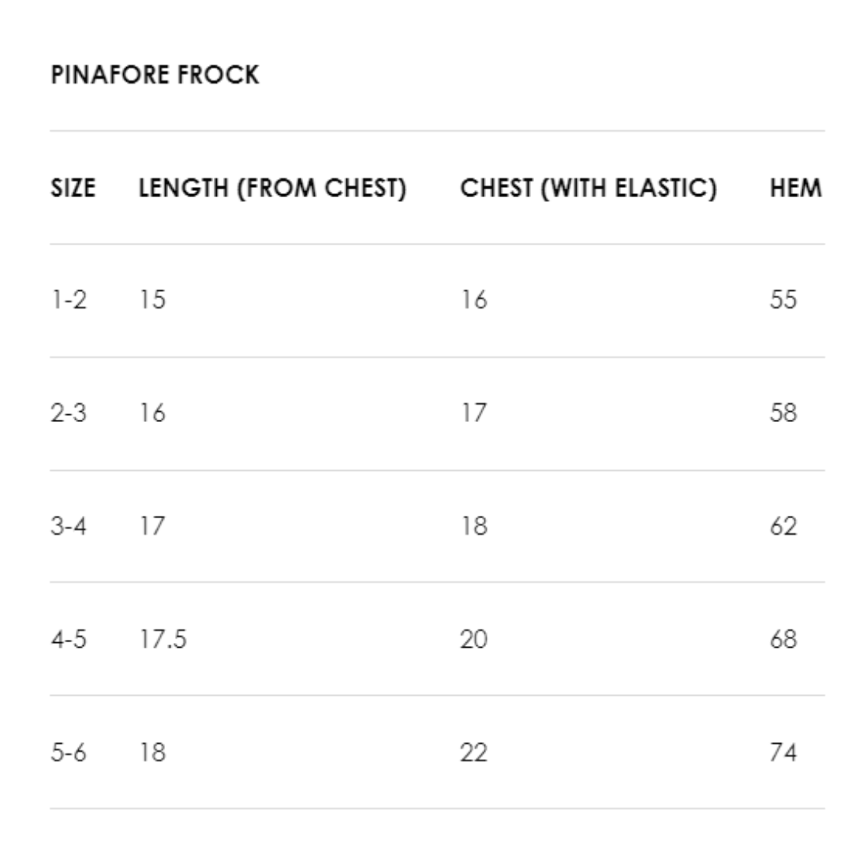
Task: Click the length value 17.5
Action: click(x=163, y=639)
